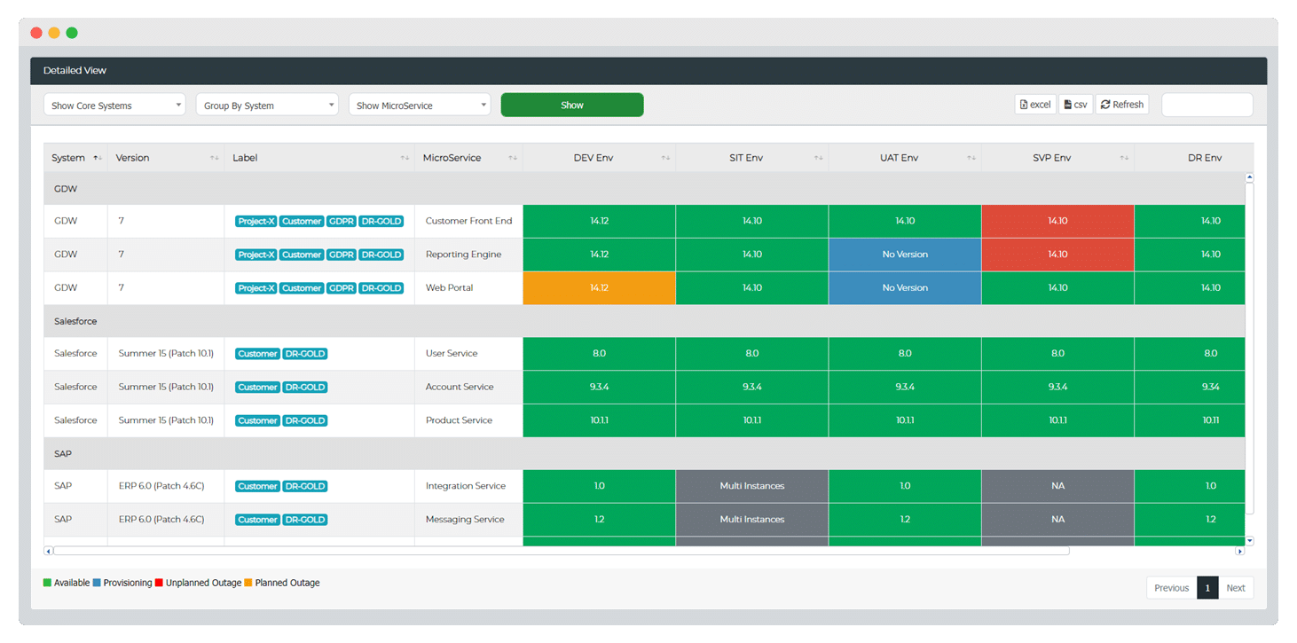Select the SAP group header row
Image resolution: width=1297 pixels, height=643 pixels.
[x=644, y=453]
